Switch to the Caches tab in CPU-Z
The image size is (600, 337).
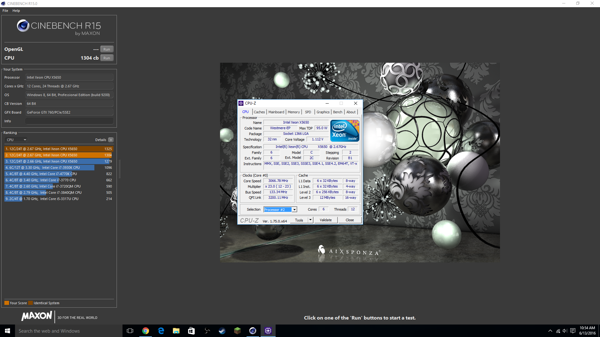coord(259,112)
